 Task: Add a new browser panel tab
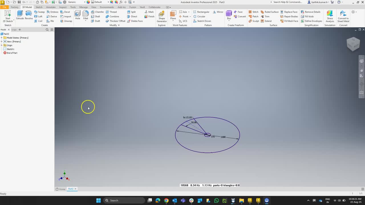coord(20,30)
